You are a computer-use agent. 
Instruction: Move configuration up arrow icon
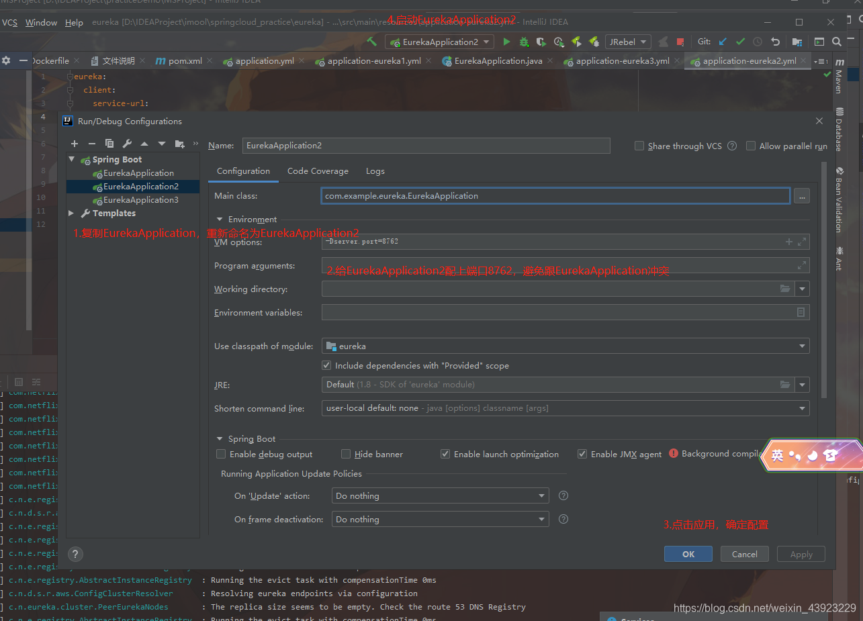144,144
